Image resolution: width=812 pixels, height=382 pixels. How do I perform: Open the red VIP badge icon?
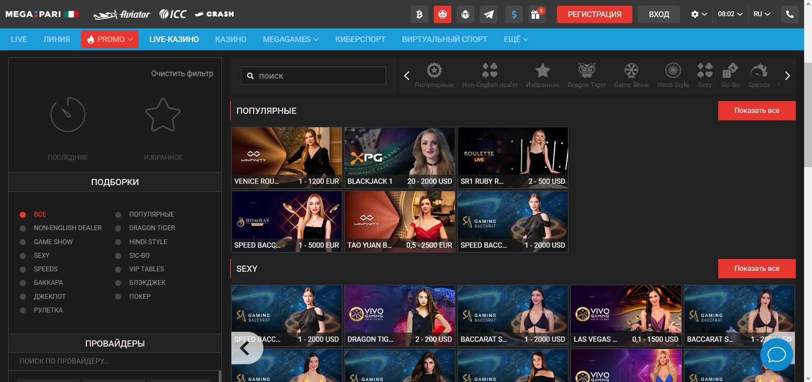(443, 14)
